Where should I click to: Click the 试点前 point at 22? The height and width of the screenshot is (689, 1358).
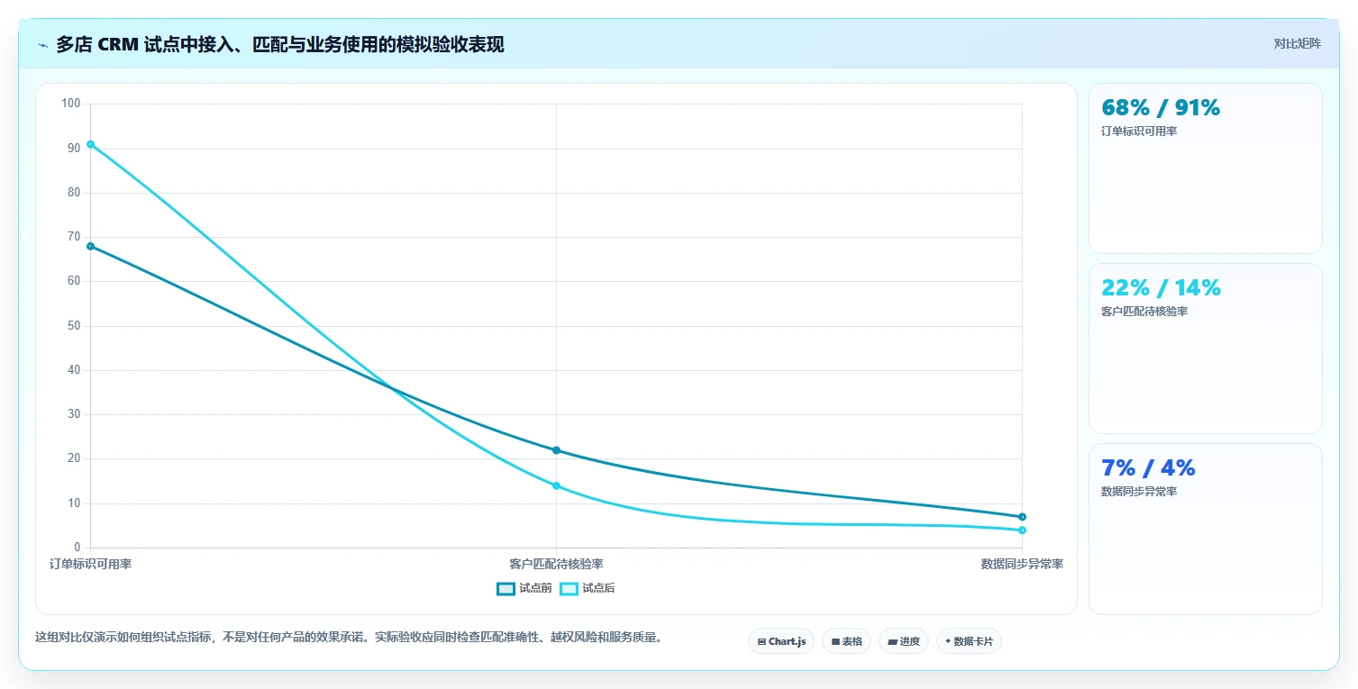click(556, 450)
